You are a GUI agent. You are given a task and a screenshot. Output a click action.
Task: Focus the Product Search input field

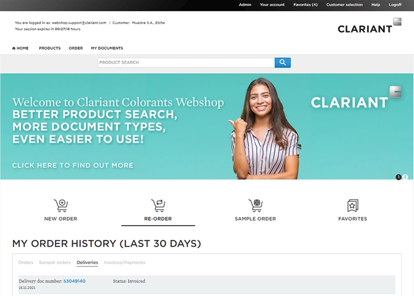186,63
